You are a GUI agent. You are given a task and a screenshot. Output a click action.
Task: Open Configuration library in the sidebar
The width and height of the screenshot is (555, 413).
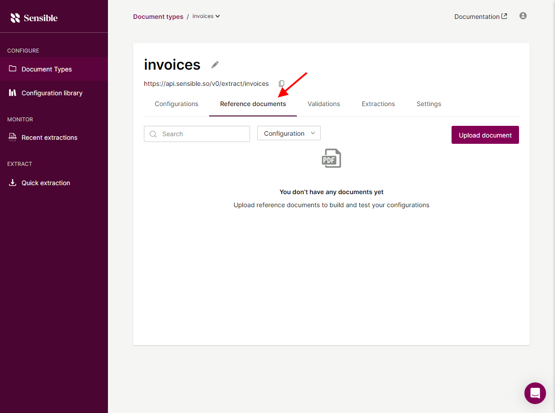(x=54, y=93)
